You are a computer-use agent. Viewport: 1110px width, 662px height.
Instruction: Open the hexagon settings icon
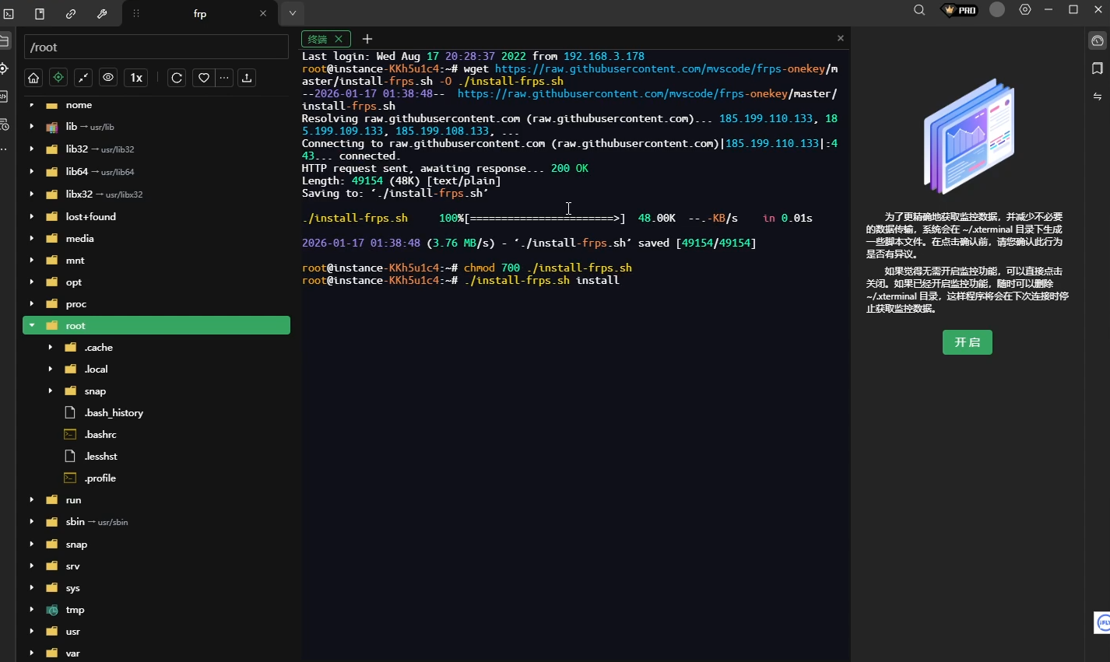click(1025, 10)
